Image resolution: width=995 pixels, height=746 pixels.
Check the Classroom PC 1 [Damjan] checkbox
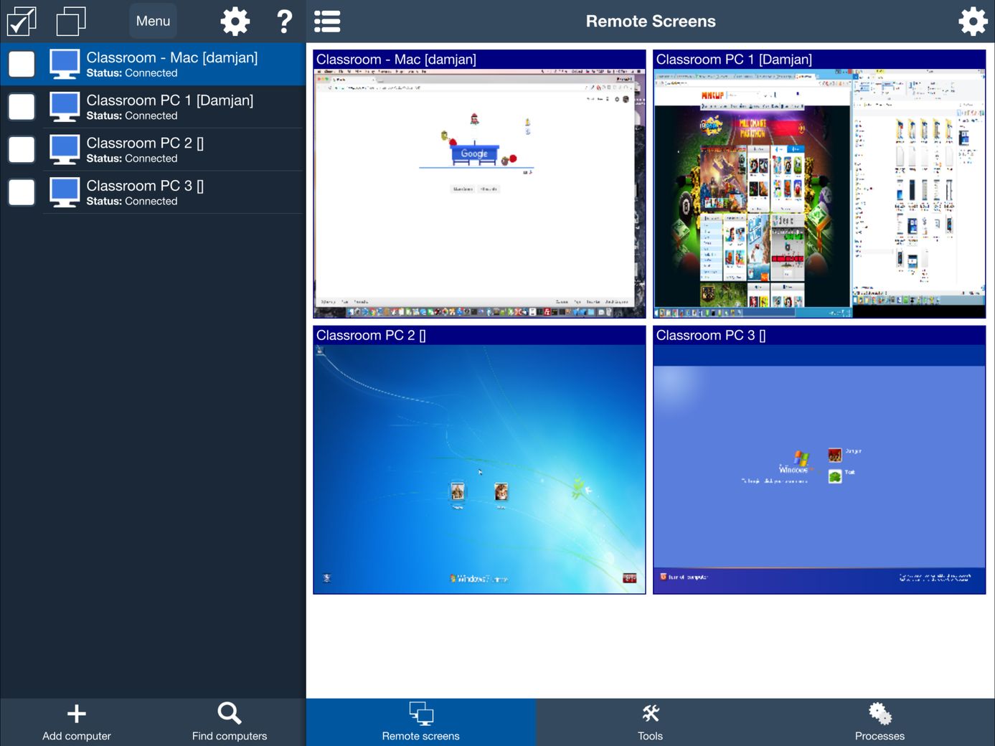tap(22, 107)
